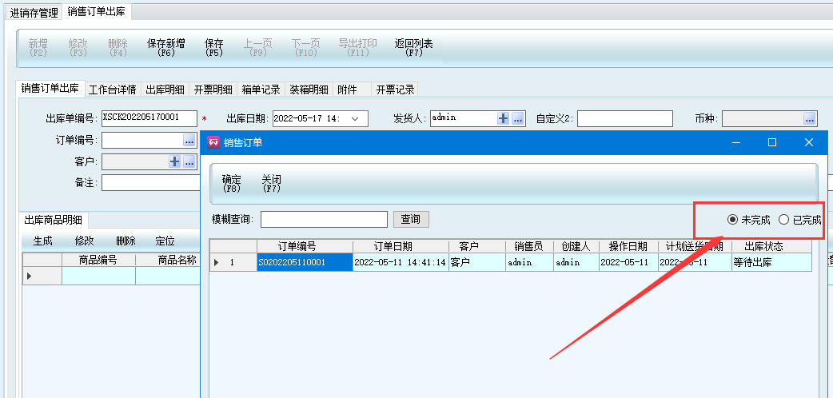833x398 pixels.
Task: Click 保存新增 (F6) in the toolbar
Action: [x=166, y=48]
